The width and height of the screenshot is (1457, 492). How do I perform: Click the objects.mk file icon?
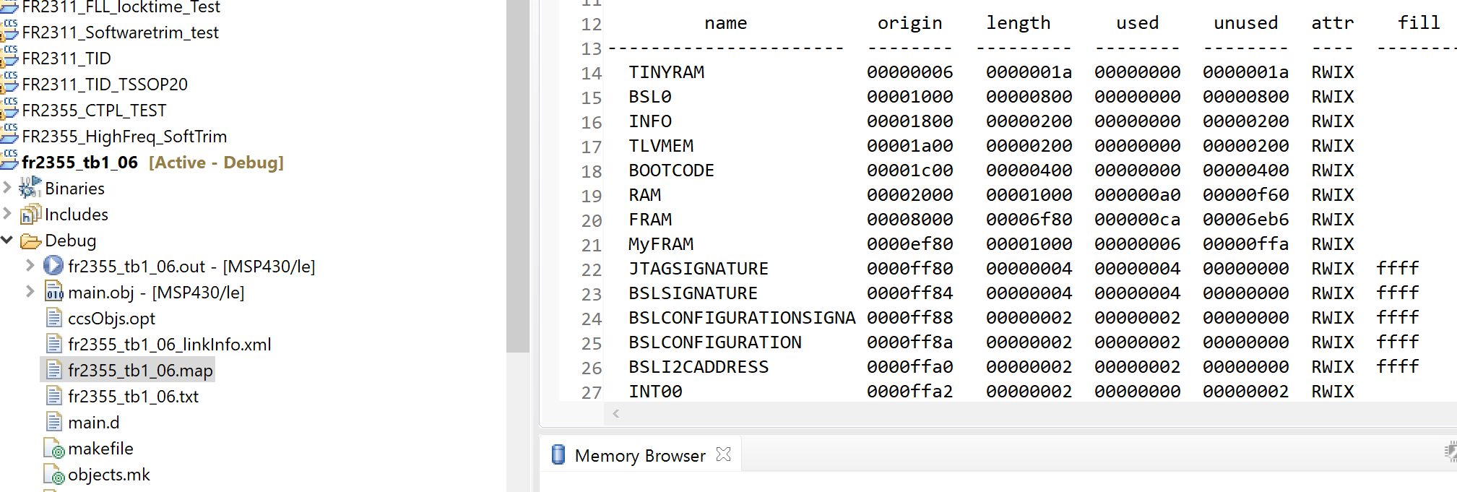click(53, 475)
